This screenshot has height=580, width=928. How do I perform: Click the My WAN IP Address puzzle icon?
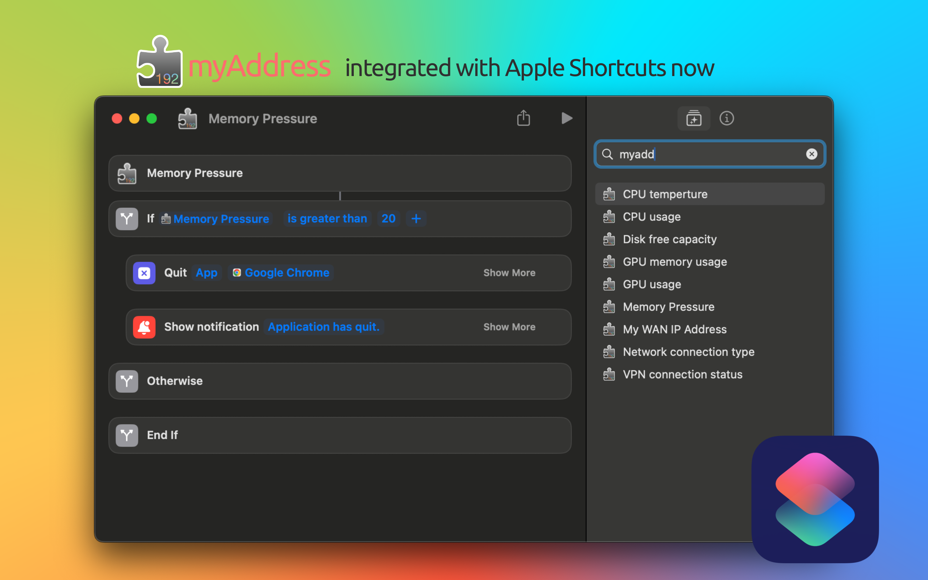coord(609,330)
